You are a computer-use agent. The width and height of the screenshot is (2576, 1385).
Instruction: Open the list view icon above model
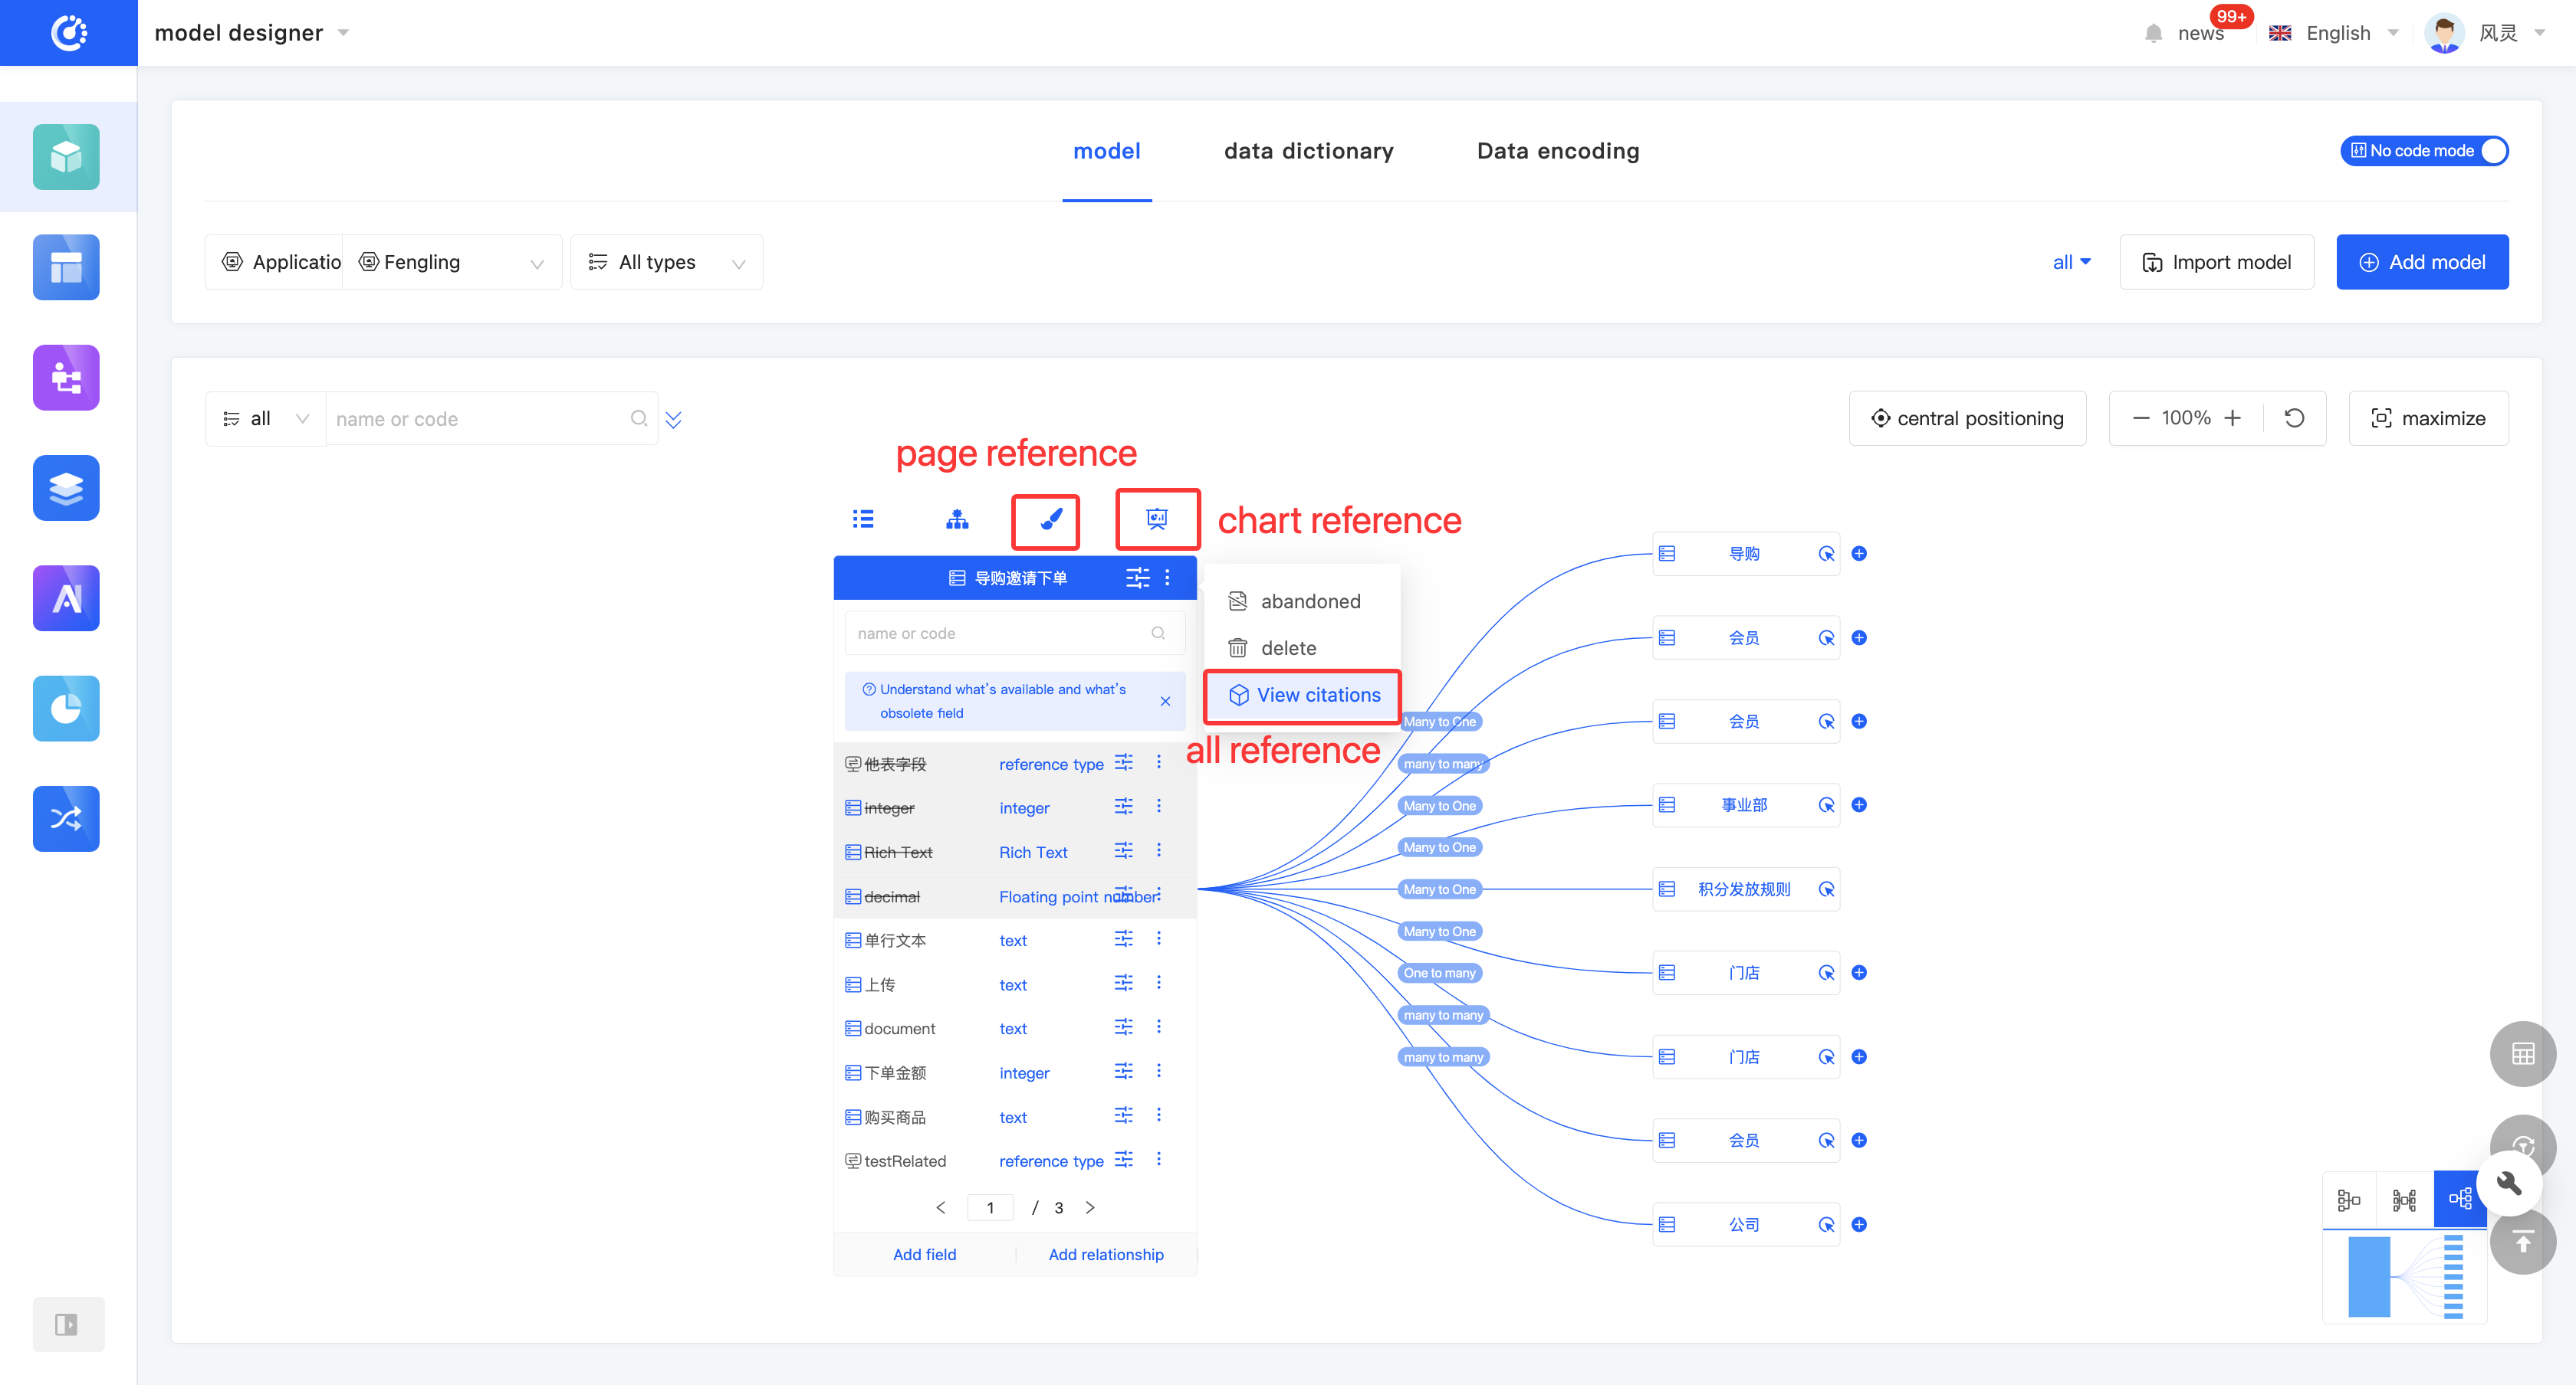click(863, 519)
